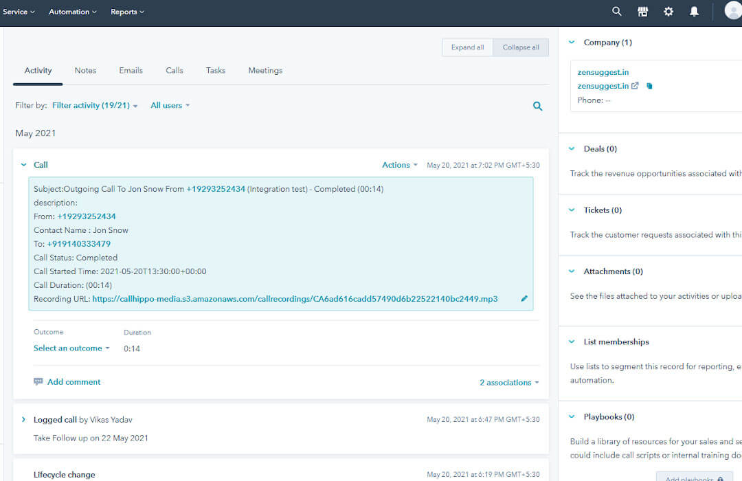Open the 2 associations dropdown
742x481 pixels.
tap(509, 383)
